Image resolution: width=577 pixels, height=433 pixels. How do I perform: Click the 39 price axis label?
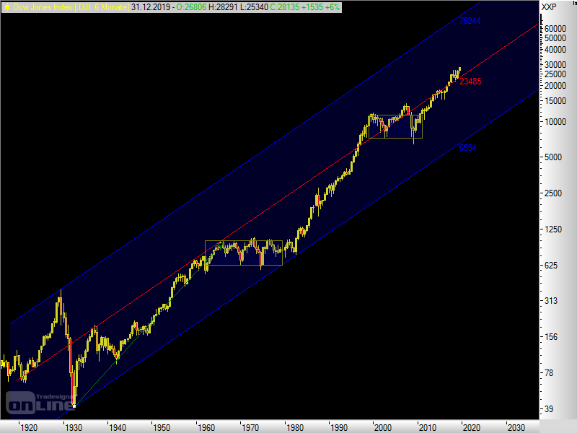(549, 409)
